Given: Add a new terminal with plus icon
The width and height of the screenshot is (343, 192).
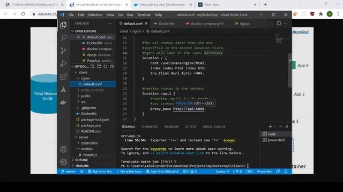Looking at the screenshot, I should [x=270, y=126].
